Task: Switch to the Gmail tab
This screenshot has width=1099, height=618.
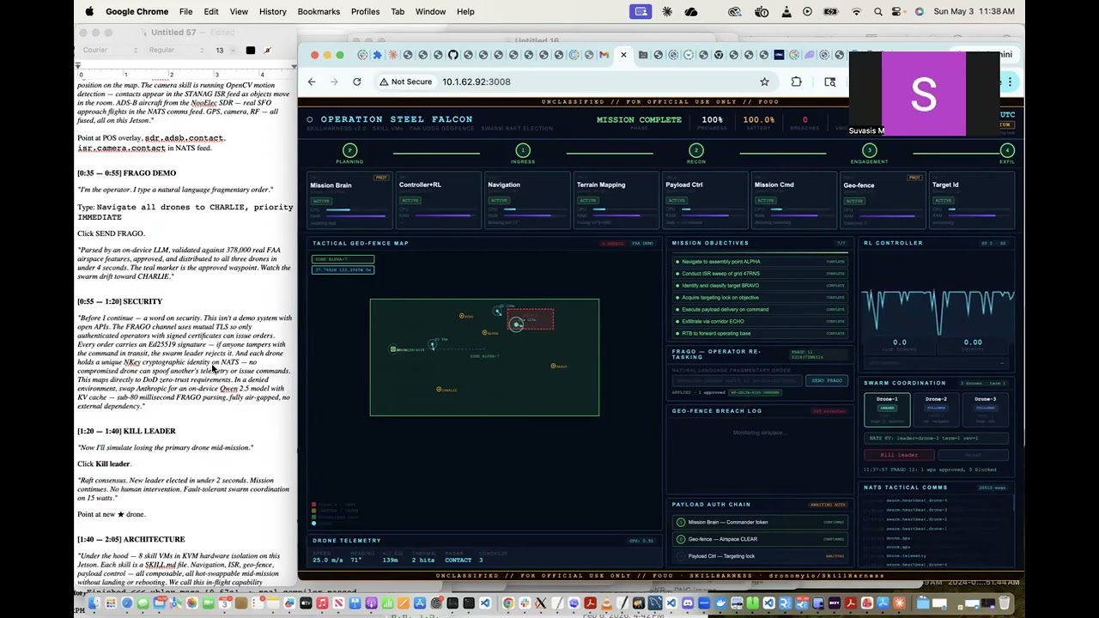Action: tap(604, 55)
